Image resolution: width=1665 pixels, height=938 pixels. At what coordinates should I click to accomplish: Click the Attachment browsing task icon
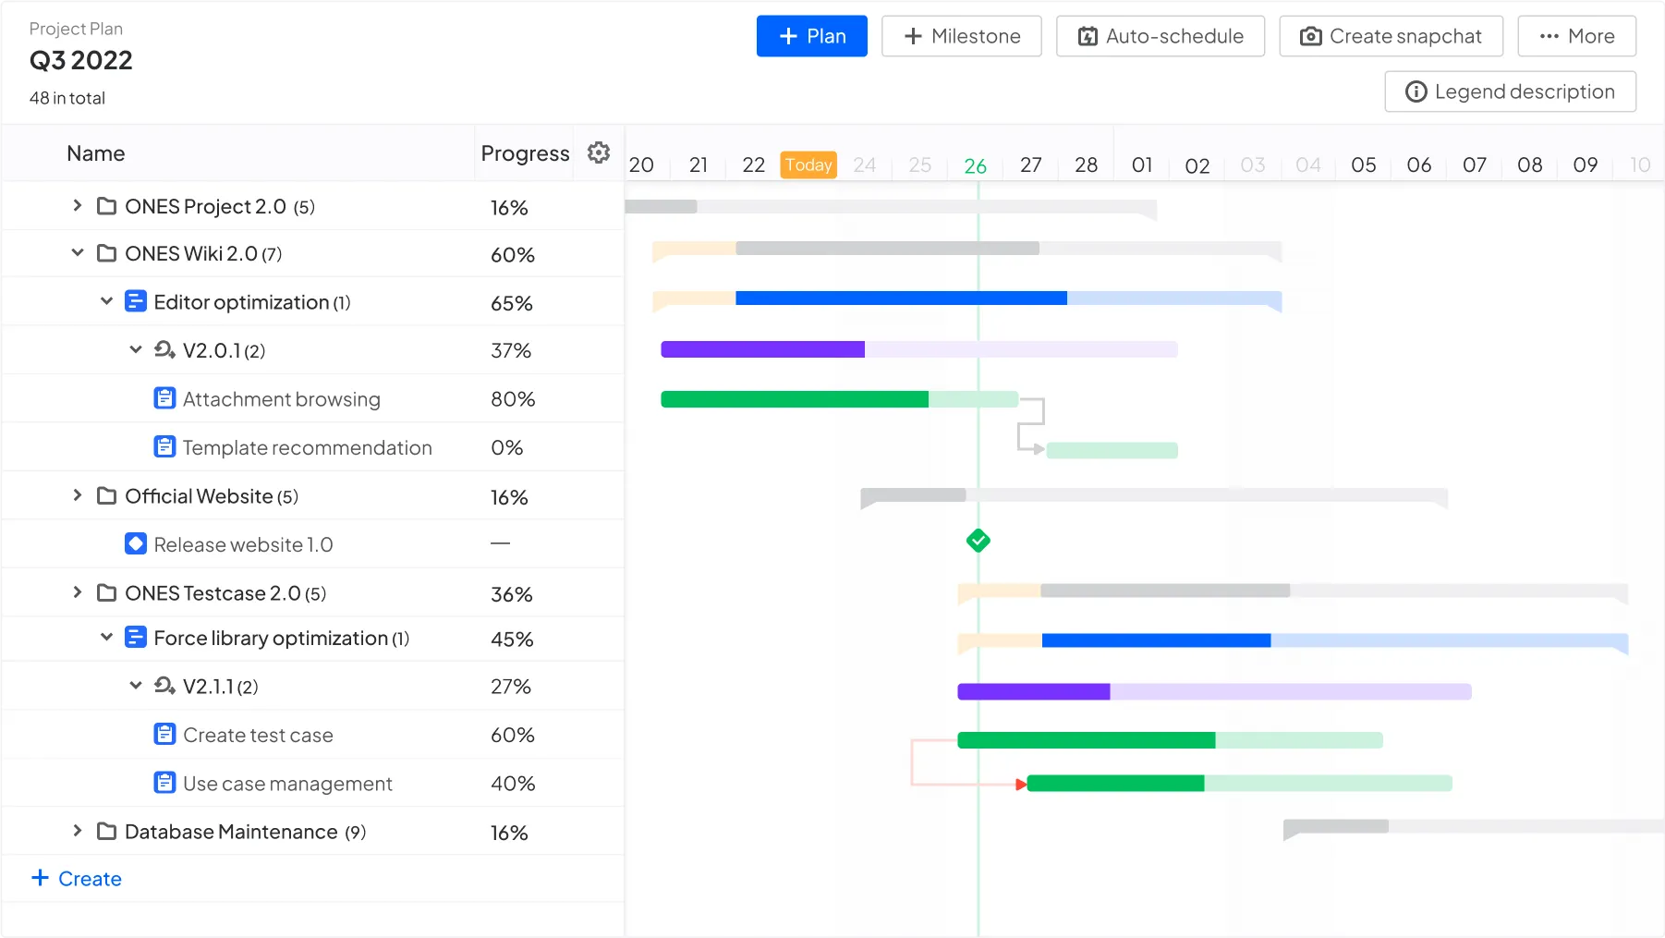pos(164,398)
